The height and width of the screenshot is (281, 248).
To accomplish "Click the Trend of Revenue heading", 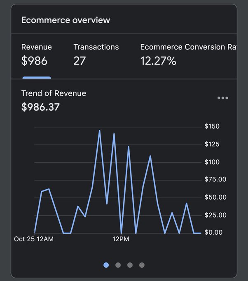I will pyautogui.click(x=54, y=93).
